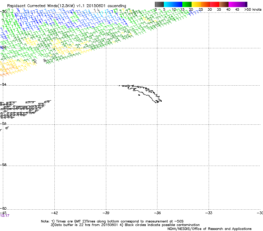Click the "-60" latitude axis label
This screenshot has width=263, height=231.
[4, 208]
